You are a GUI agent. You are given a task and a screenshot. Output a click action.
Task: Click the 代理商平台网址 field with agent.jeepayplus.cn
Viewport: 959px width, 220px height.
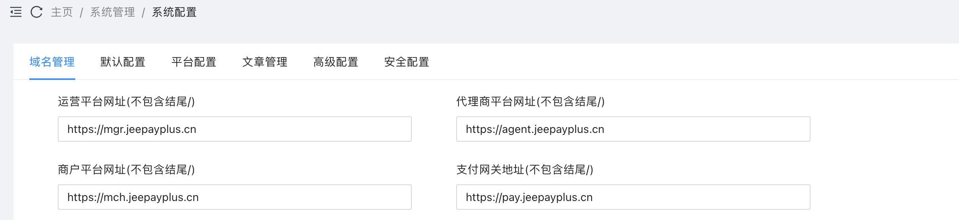633,129
